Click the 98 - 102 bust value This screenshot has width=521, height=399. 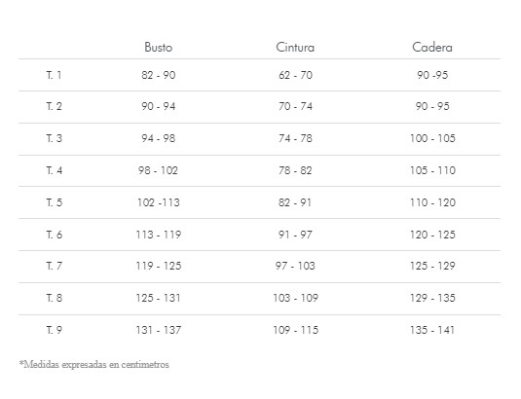(x=158, y=170)
